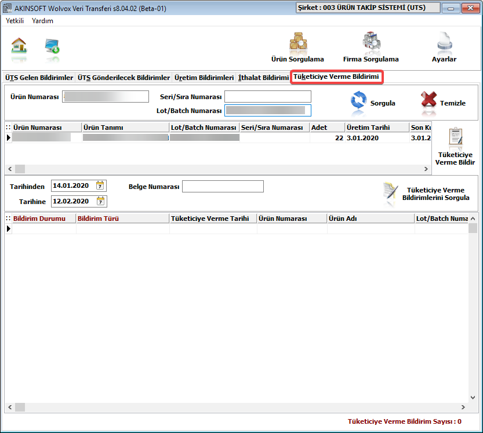Select the Adet cell showing 22
The height and width of the screenshot is (433, 483).
tap(327, 137)
